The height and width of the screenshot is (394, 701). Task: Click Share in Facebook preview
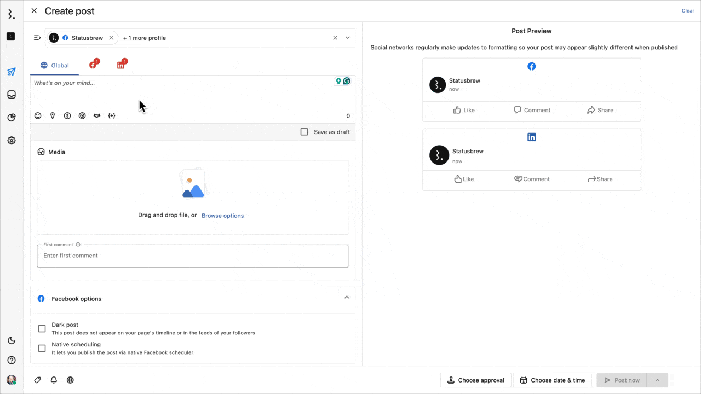600,110
